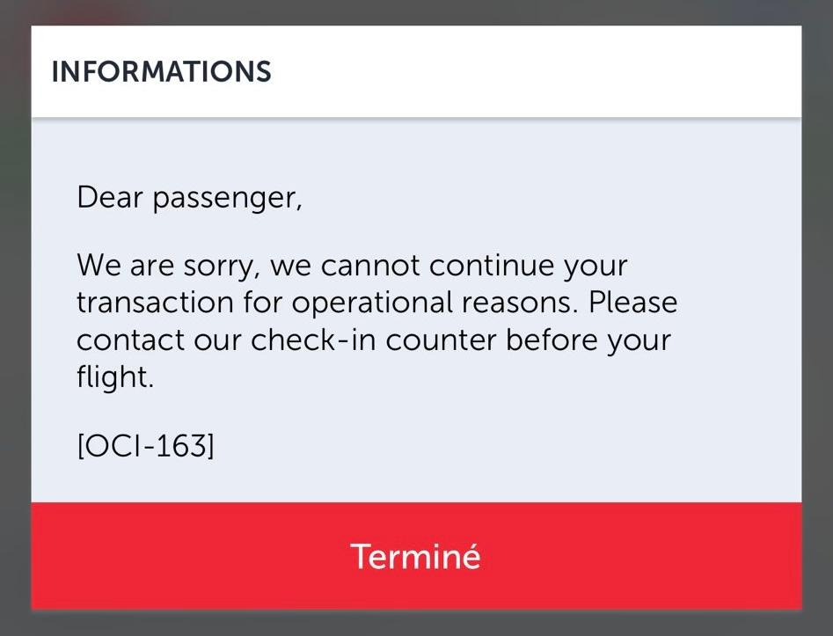Select the dialog header area
Image resolution: width=833 pixels, height=636 pixels.
pyautogui.click(x=416, y=72)
